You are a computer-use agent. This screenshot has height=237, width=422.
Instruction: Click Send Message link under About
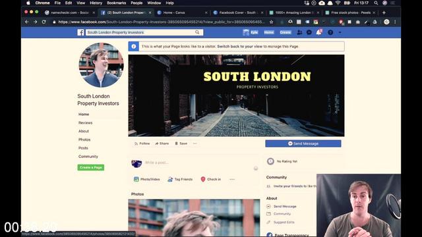[x=285, y=206]
